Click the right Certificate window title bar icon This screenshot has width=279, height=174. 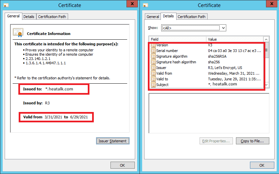tap(146, 5)
